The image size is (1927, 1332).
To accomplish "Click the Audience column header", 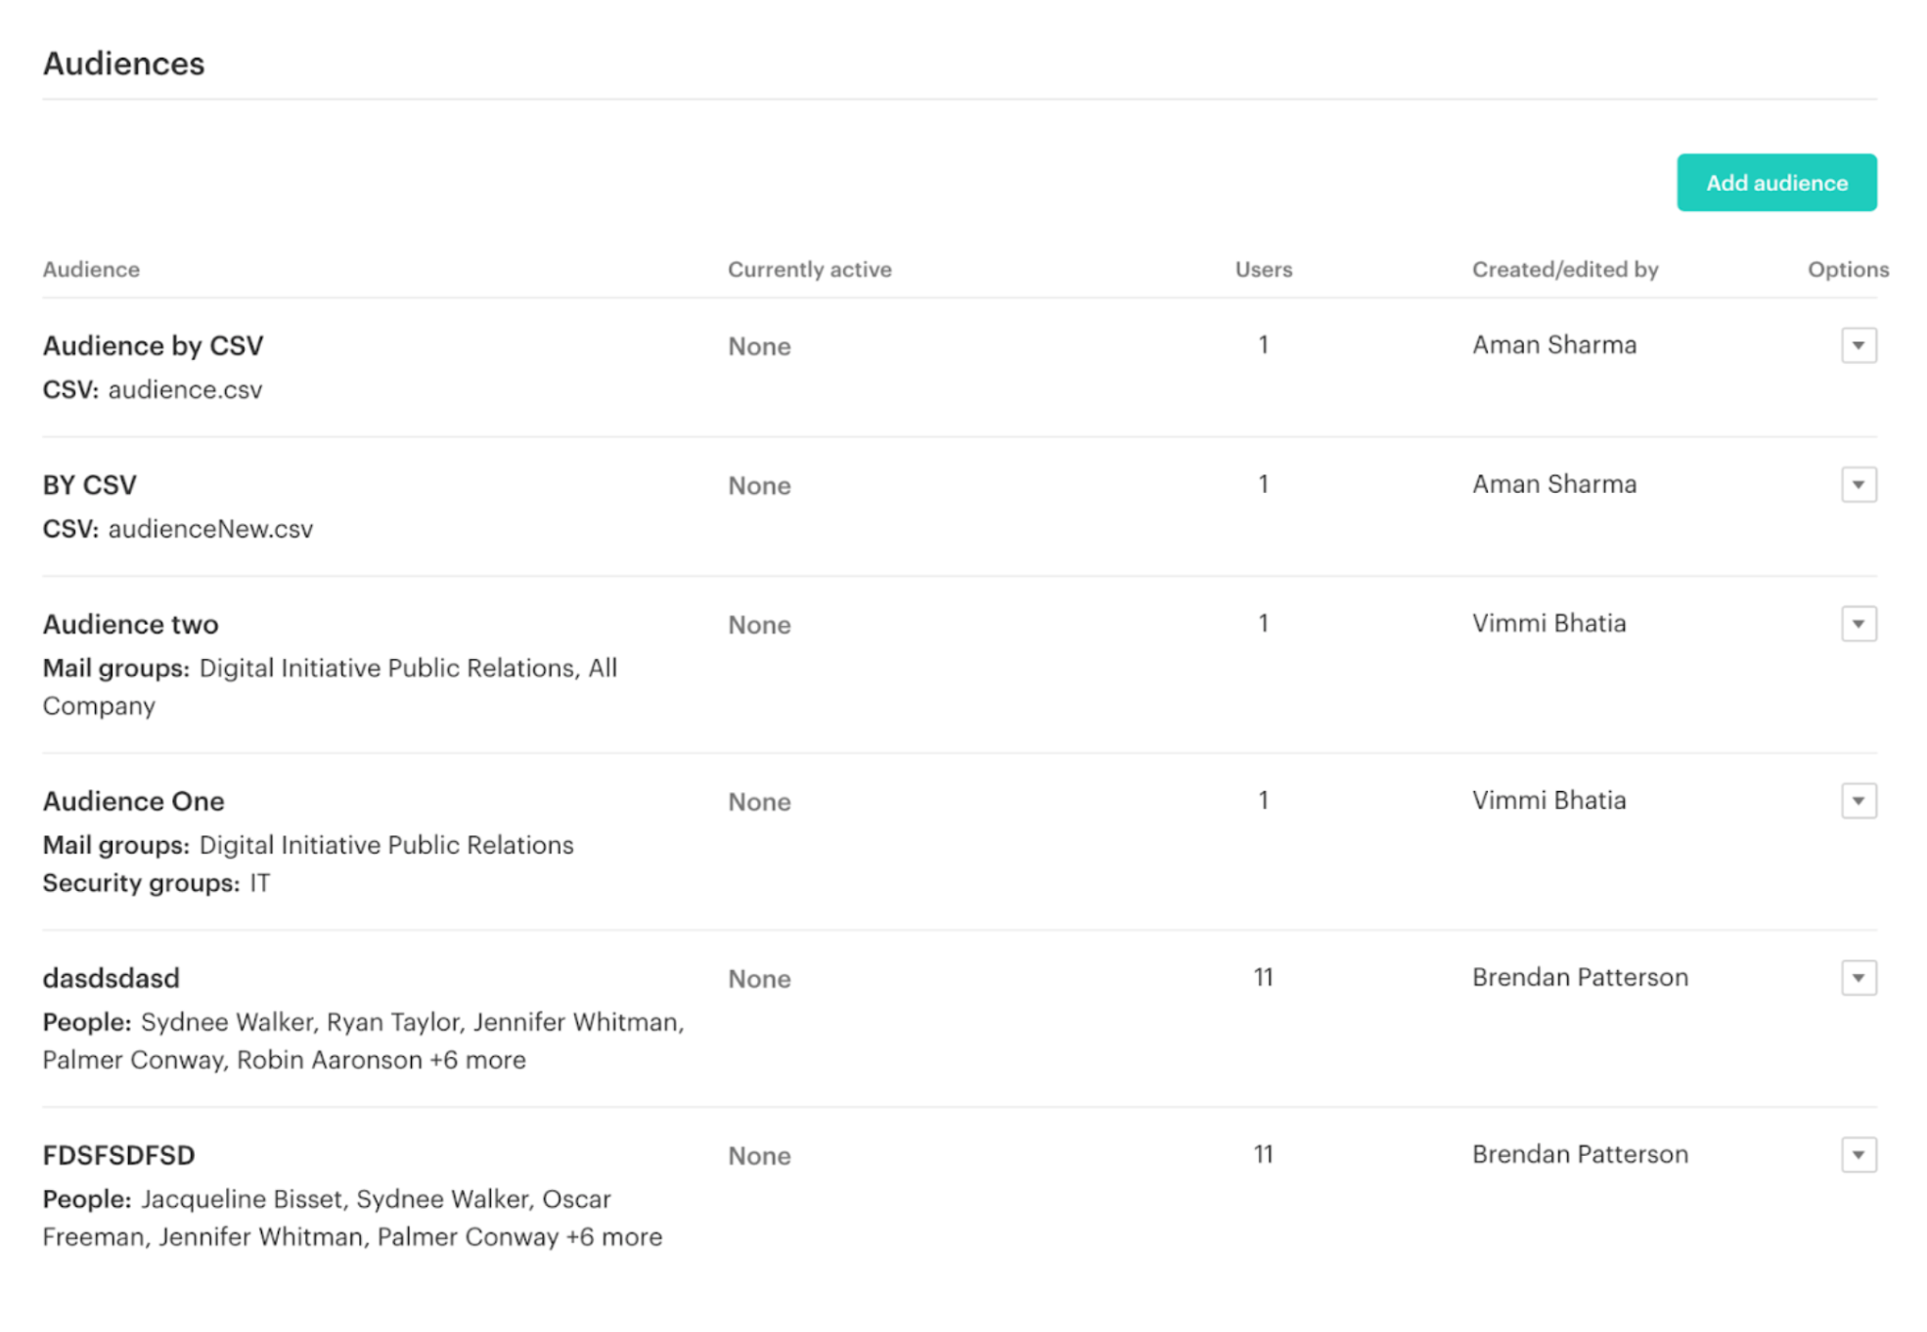I will point(91,270).
